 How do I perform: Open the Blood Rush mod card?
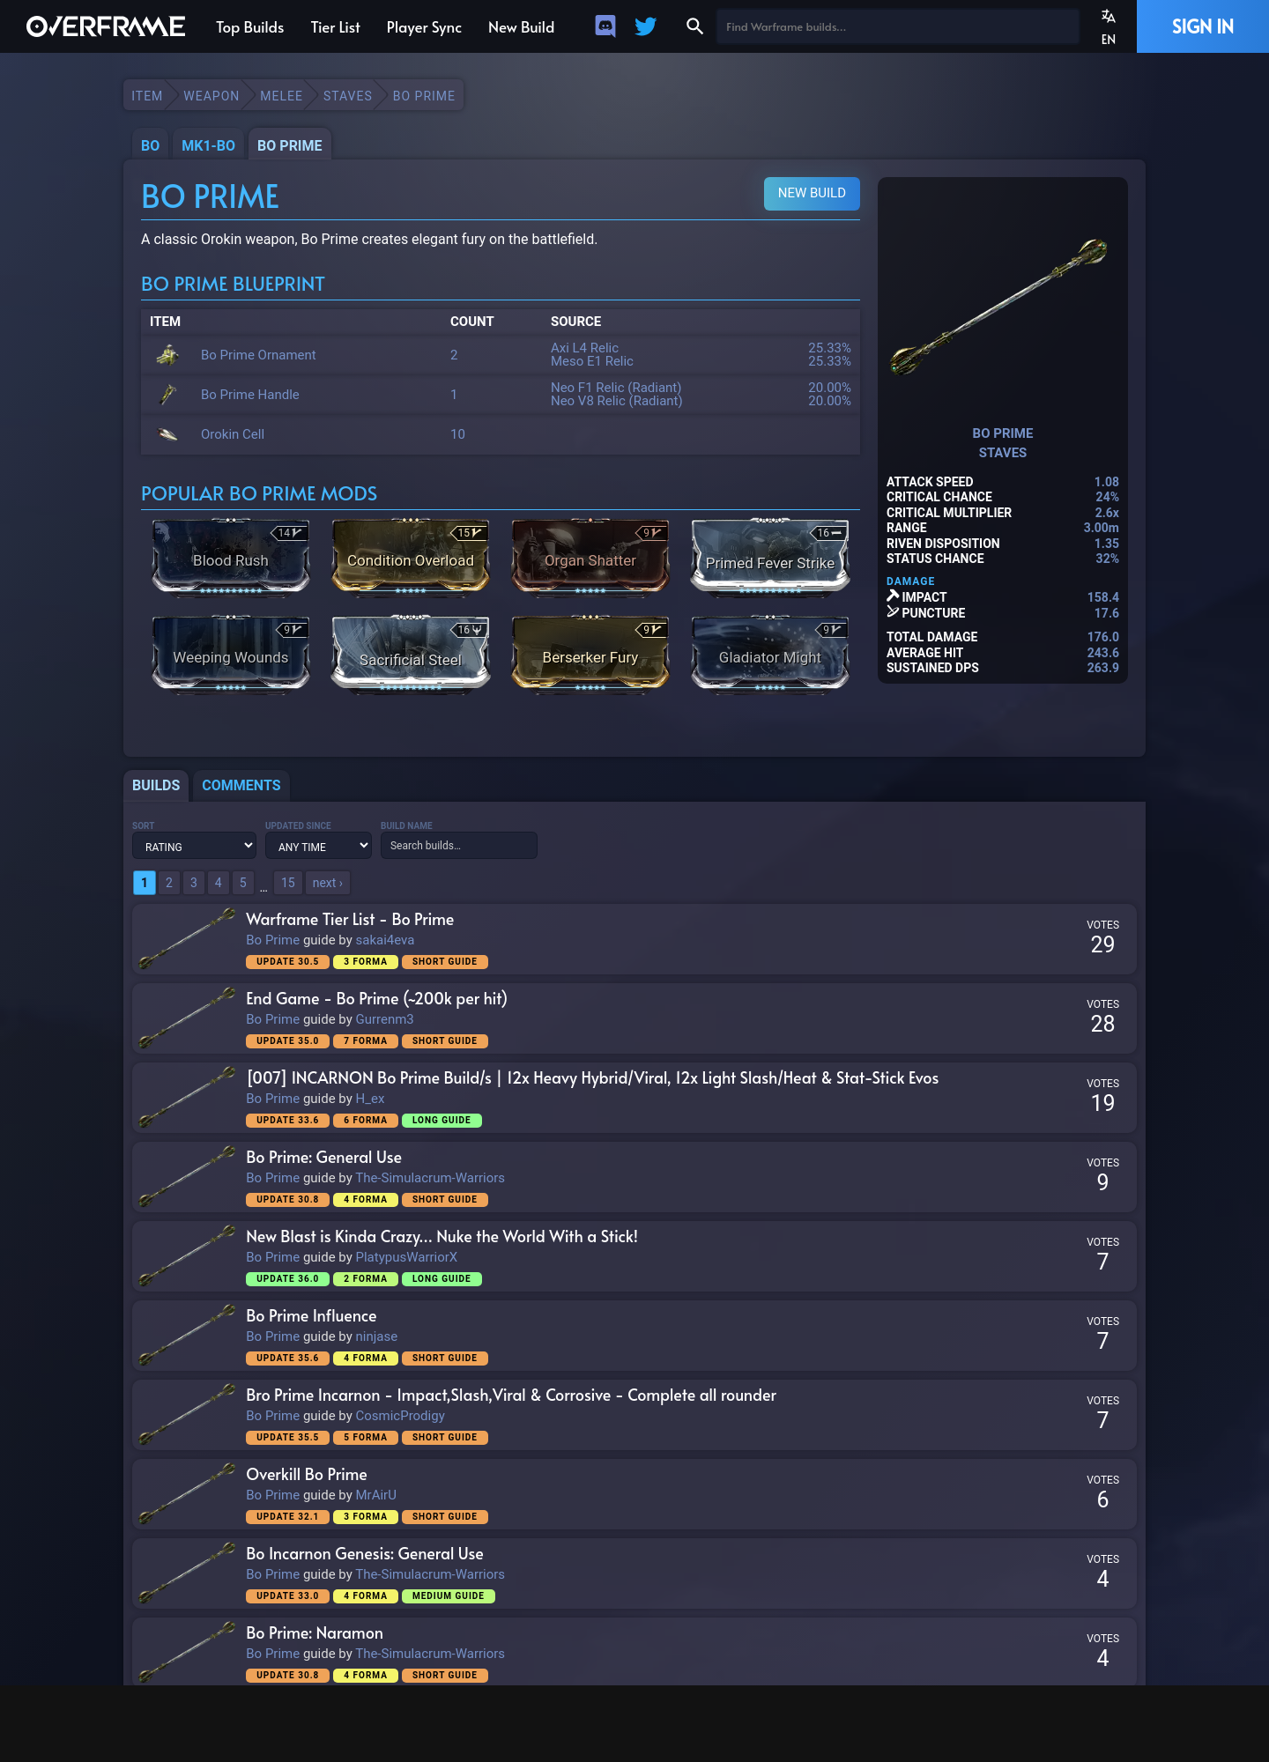tap(231, 558)
